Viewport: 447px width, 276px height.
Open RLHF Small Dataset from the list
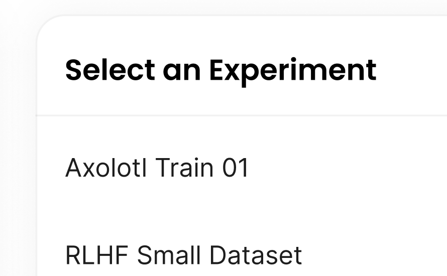point(184,255)
